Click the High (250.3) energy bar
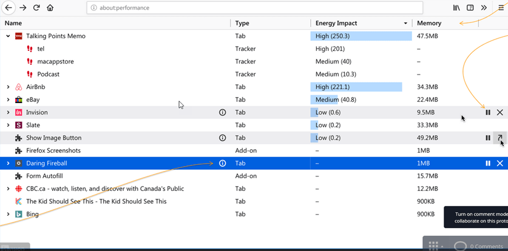The width and height of the screenshot is (508, 251). (x=361, y=36)
